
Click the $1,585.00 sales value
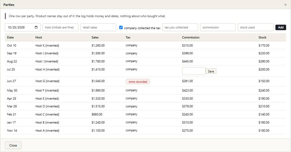(98, 53)
